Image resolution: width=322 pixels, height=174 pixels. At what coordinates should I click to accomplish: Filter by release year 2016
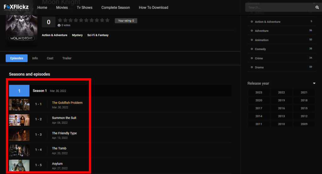click(x=281, y=108)
